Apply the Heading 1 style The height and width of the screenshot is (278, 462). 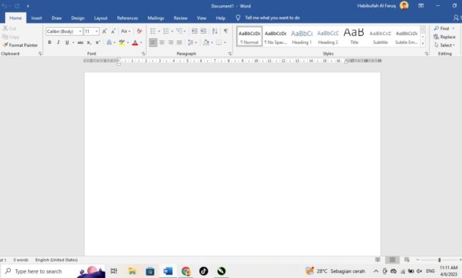301,37
